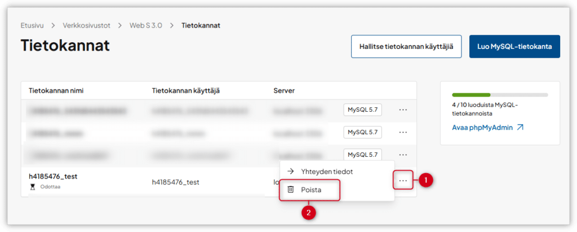Choose Poista in the context menu

click(x=311, y=190)
